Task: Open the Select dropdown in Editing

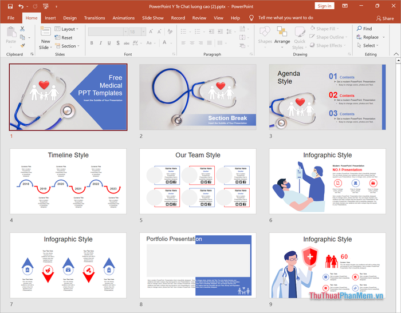Action: pos(368,45)
